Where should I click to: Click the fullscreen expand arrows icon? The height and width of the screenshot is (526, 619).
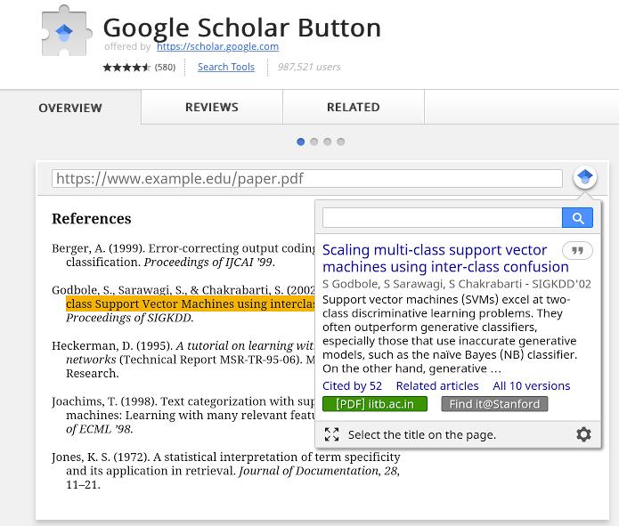(x=331, y=434)
